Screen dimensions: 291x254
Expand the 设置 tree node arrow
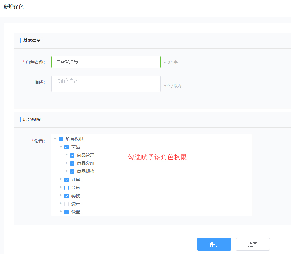61,211
